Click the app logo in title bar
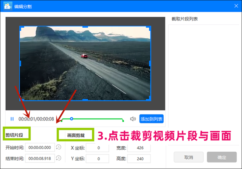This screenshot has height=169, width=242. [x=6, y=5]
